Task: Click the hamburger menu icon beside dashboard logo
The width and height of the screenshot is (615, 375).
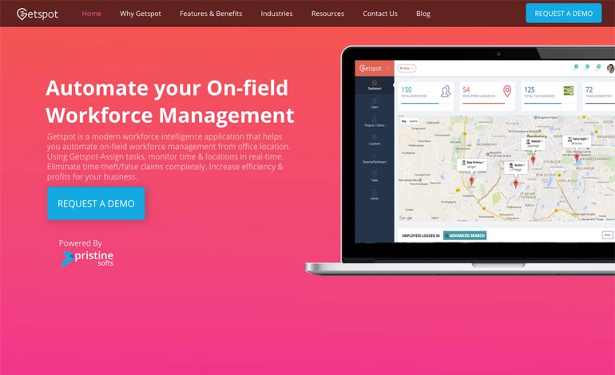Action: (x=388, y=68)
